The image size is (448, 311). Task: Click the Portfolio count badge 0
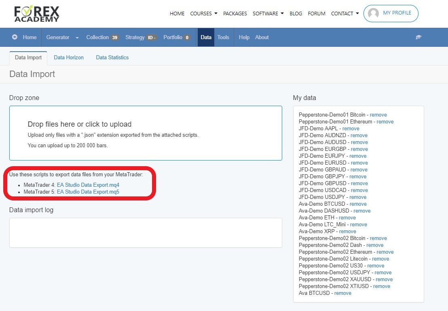187,38
